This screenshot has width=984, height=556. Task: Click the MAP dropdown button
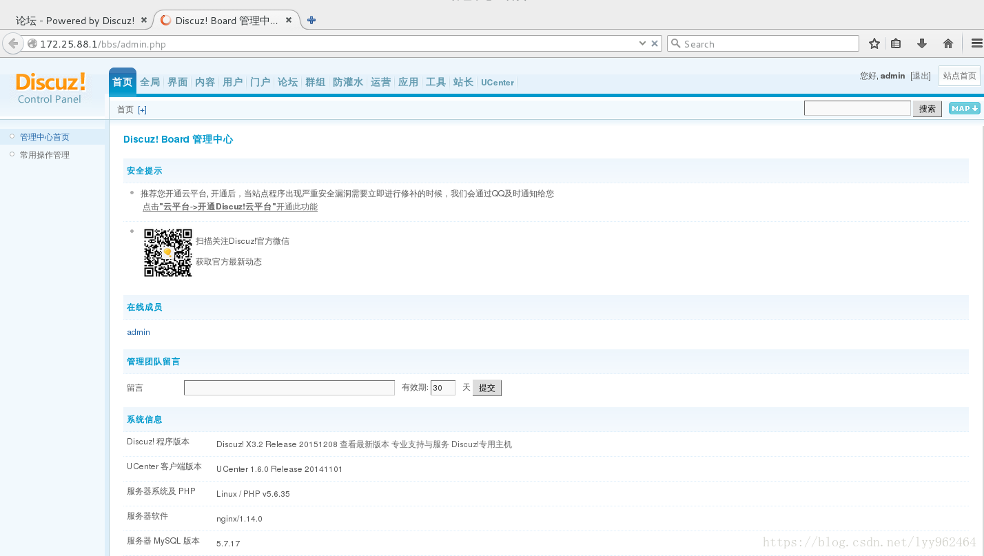(964, 108)
